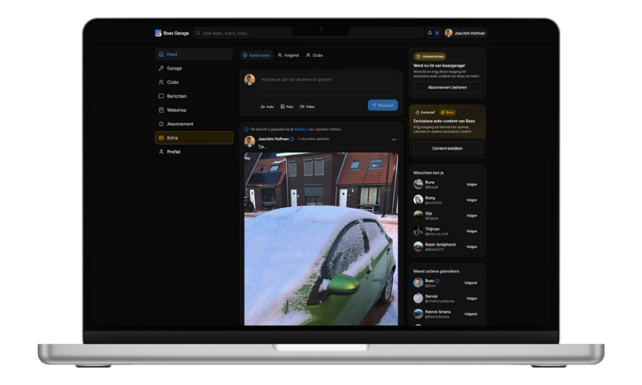Screen dimensions: 642x385
Task: Select the Clubs icon in the sidebar
Action: point(160,82)
